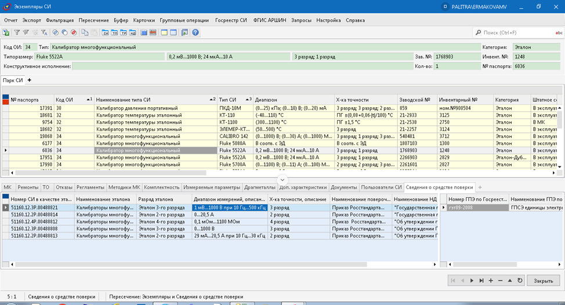Switch to the Ремонты tab
565x305 pixels.
28,187
